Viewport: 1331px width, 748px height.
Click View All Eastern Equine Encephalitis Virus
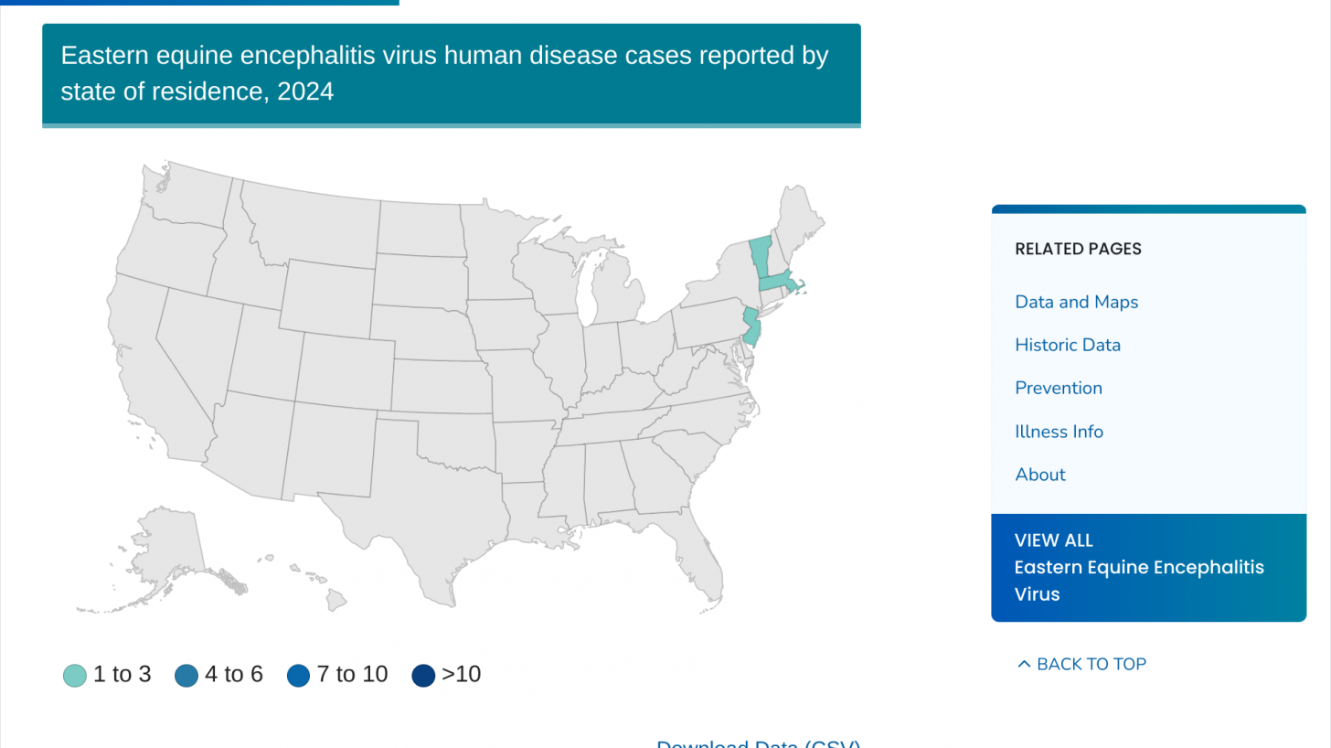pyautogui.click(x=1138, y=567)
